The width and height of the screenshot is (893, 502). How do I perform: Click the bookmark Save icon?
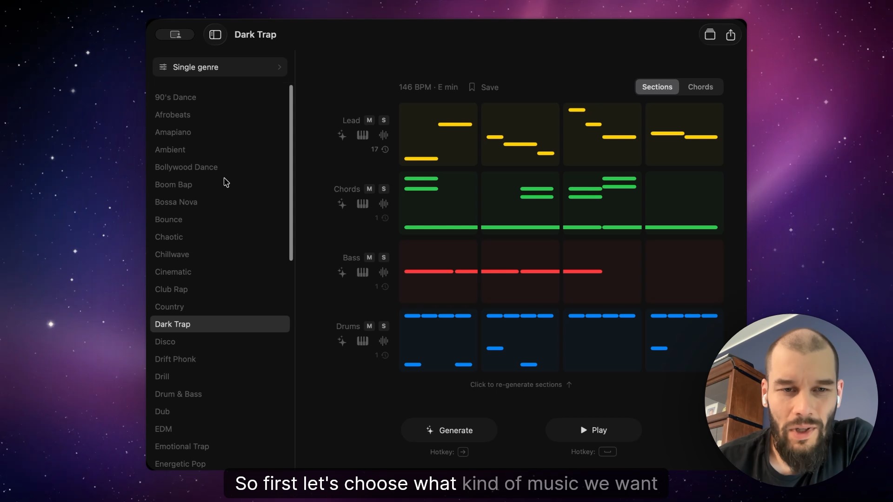pyautogui.click(x=472, y=87)
